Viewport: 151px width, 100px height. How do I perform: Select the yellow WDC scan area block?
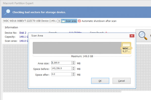126,48
